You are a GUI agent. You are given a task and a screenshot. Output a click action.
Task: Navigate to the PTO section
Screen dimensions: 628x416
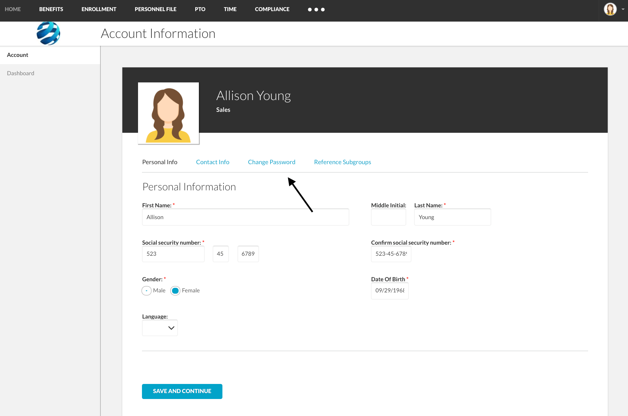[x=200, y=9]
